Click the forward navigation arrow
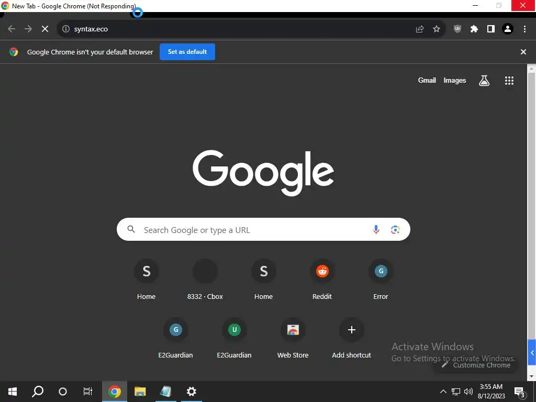 coord(28,29)
